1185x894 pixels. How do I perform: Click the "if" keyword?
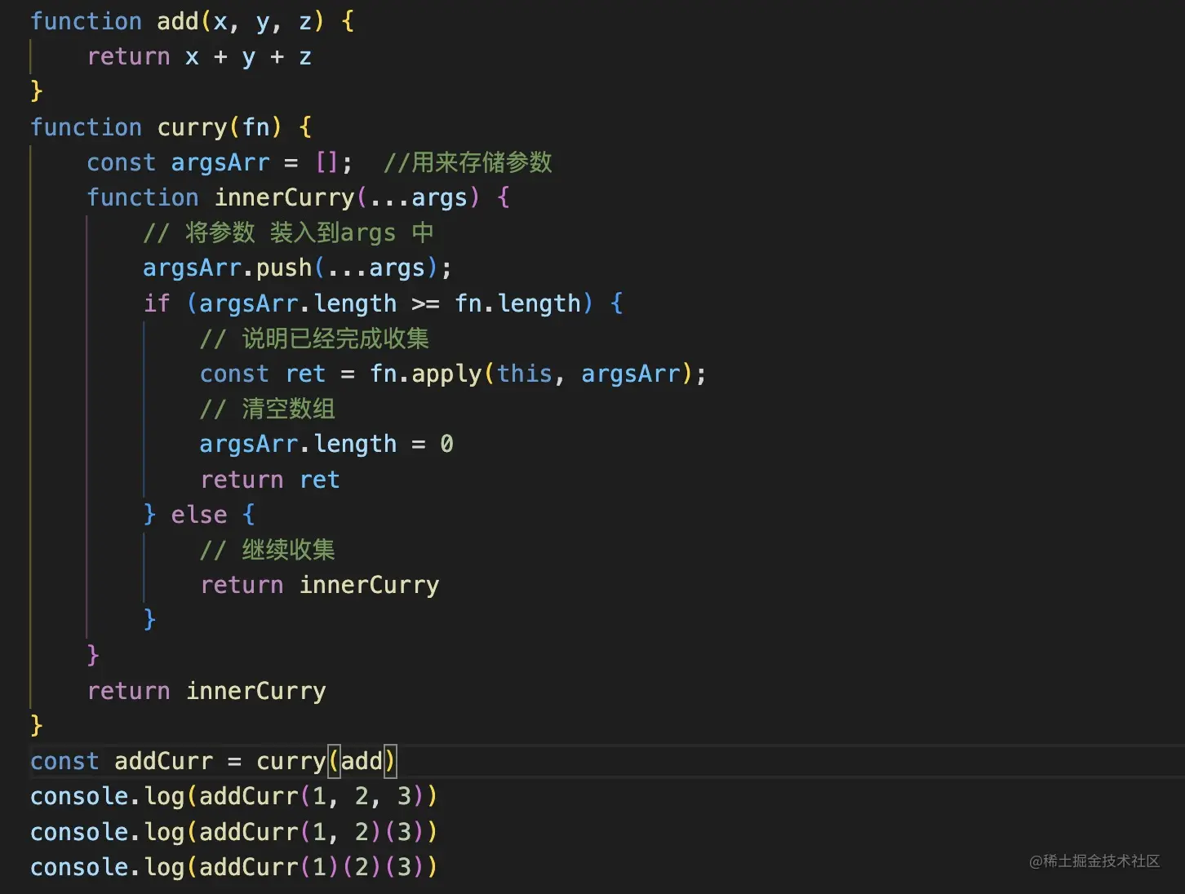click(157, 303)
